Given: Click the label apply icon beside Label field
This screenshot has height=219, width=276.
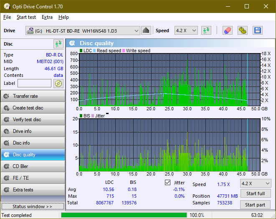Looking at the screenshot, I should pyautogui.click(x=58, y=83).
